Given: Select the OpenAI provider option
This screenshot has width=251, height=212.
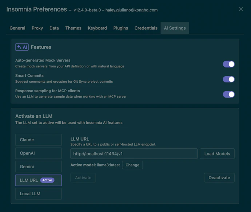Looking at the screenshot, I should (x=39, y=153).
